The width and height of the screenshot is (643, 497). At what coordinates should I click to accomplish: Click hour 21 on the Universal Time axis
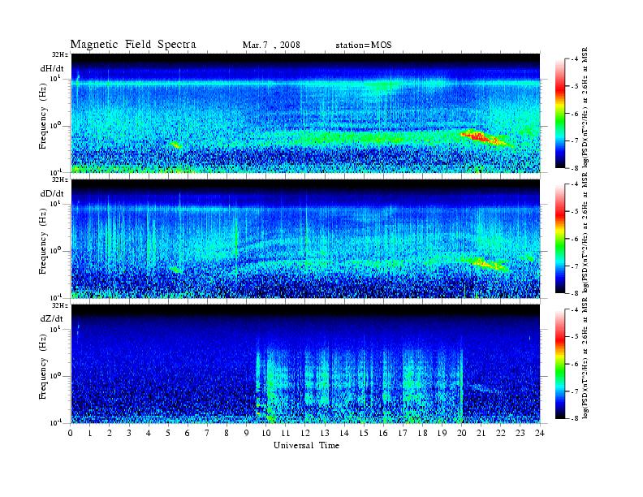(x=481, y=433)
